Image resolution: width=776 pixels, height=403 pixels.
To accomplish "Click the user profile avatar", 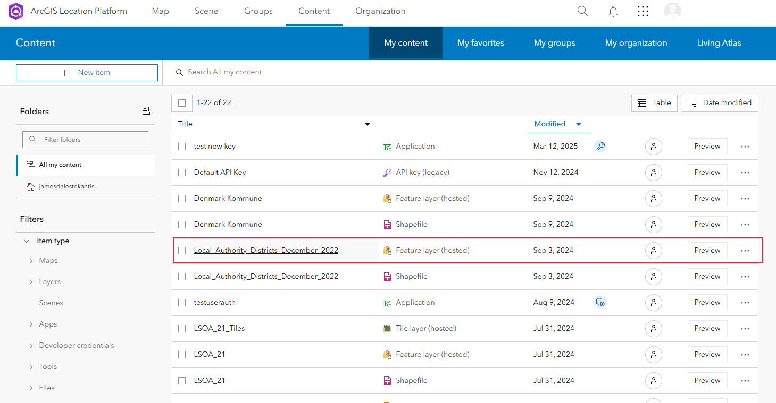I will (673, 11).
